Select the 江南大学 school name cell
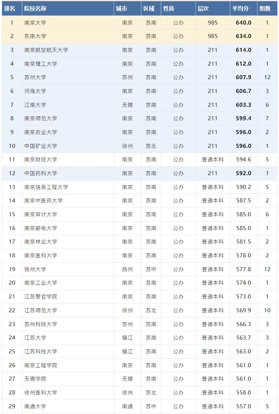Screen dimensions: 279x414 click(x=68, y=105)
